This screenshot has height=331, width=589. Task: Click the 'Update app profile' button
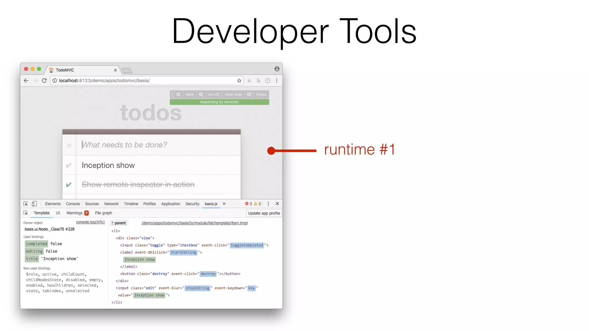264,213
